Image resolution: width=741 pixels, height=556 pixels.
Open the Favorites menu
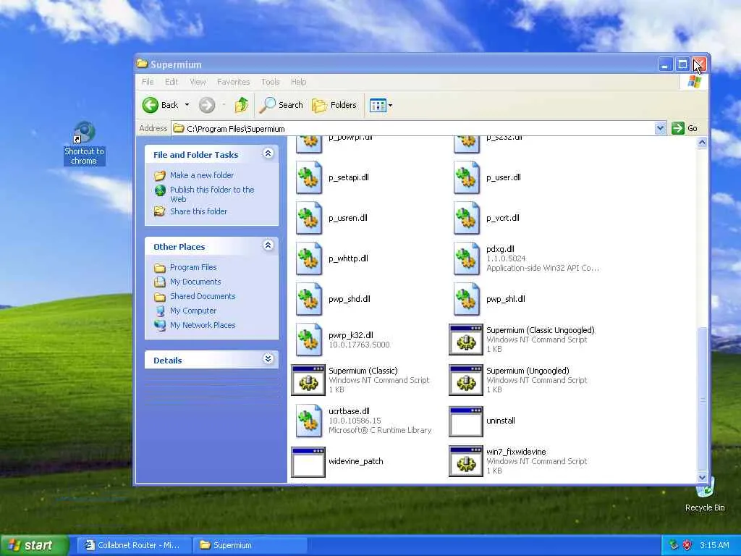pos(233,82)
